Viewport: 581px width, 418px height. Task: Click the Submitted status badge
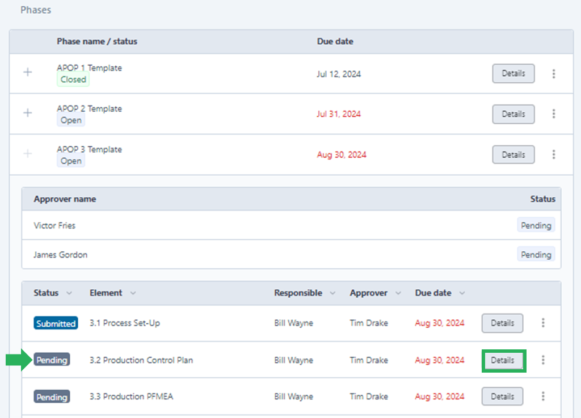pyautogui.click(x=56, y=323)
